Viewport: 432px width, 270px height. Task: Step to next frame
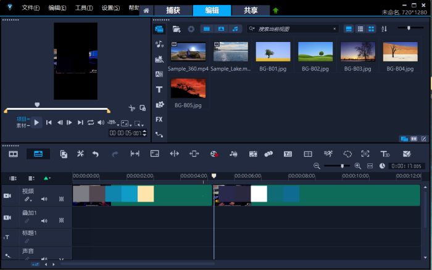[69, 123]
